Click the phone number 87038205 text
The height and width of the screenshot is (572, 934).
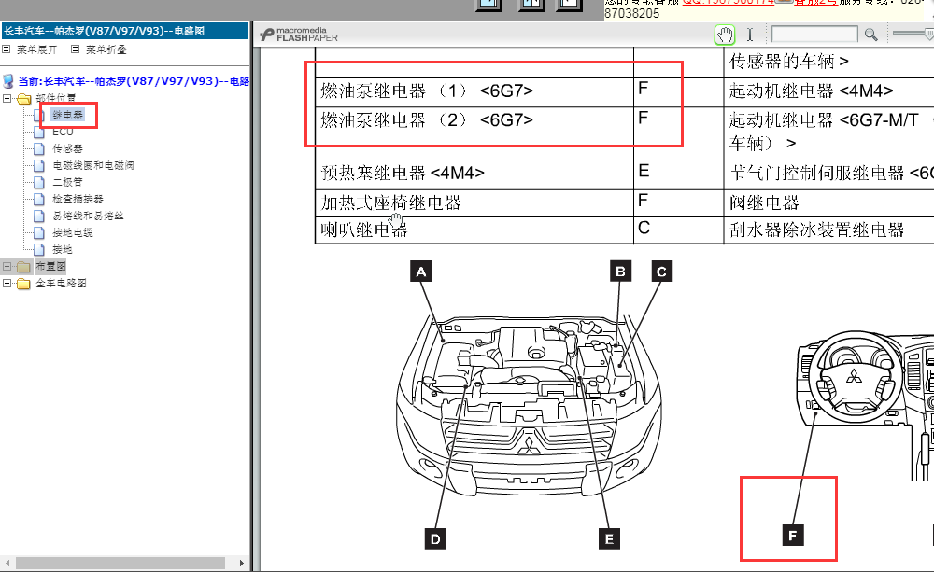coord(632,13)
